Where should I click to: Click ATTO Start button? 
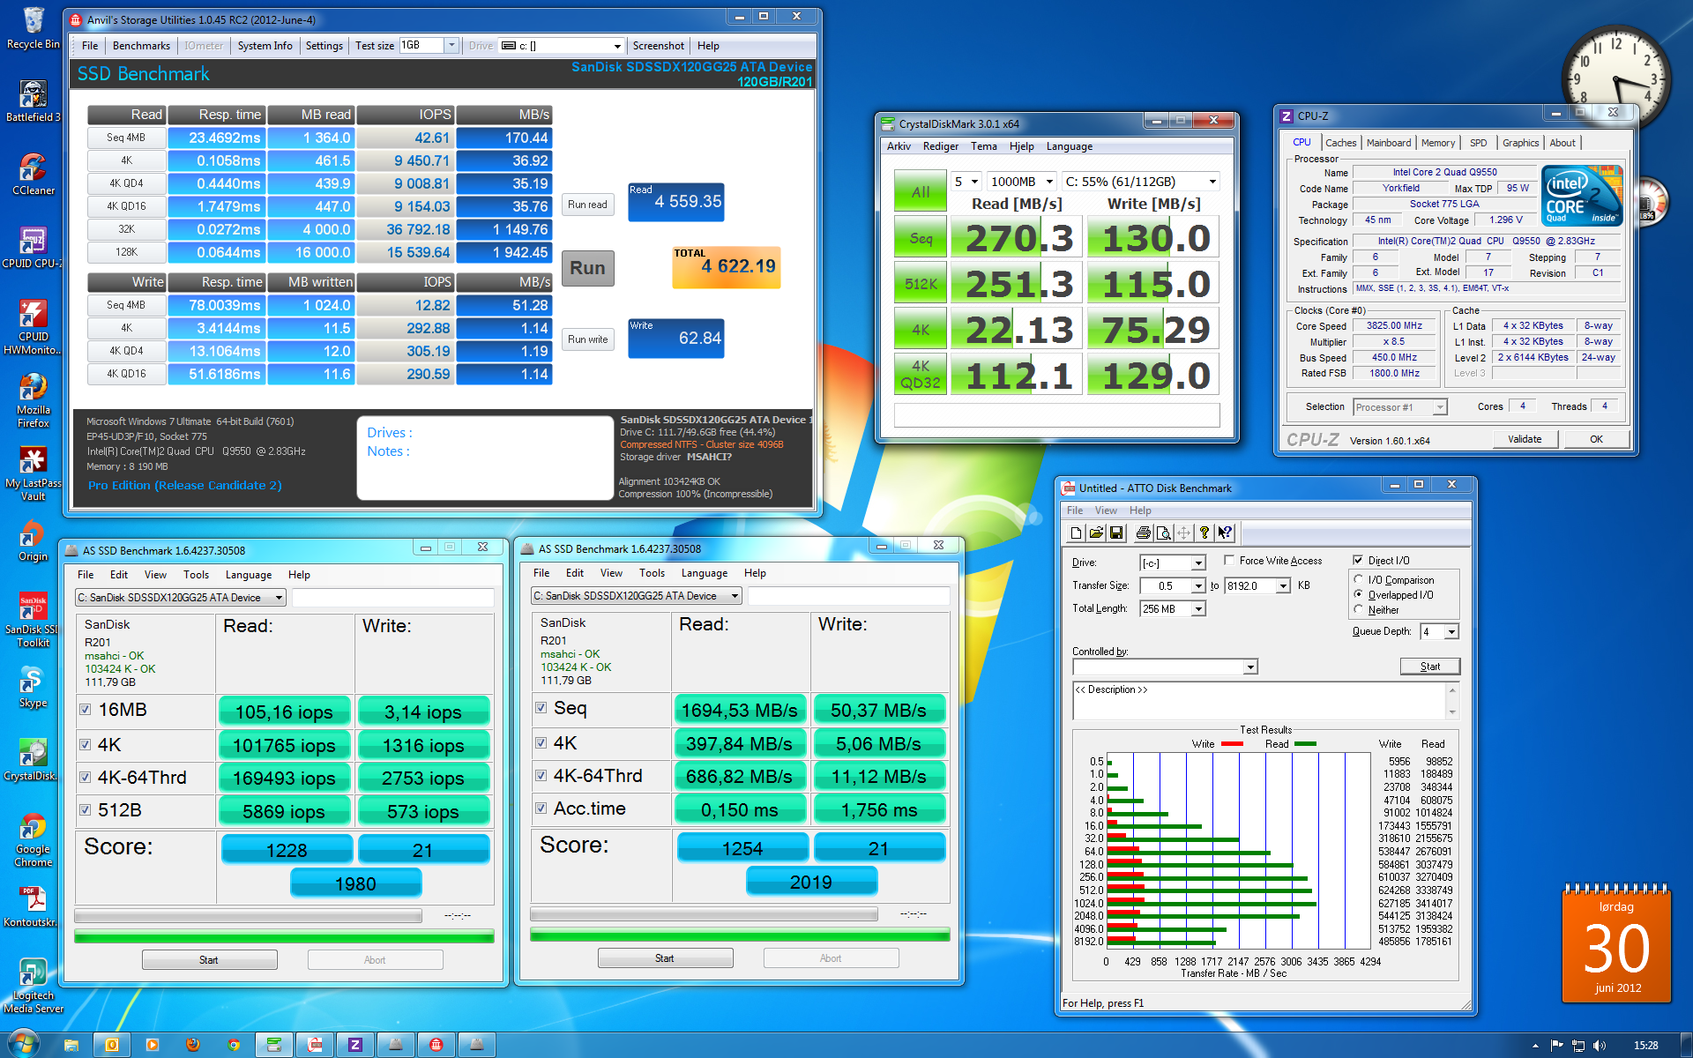coord(1430,667)
